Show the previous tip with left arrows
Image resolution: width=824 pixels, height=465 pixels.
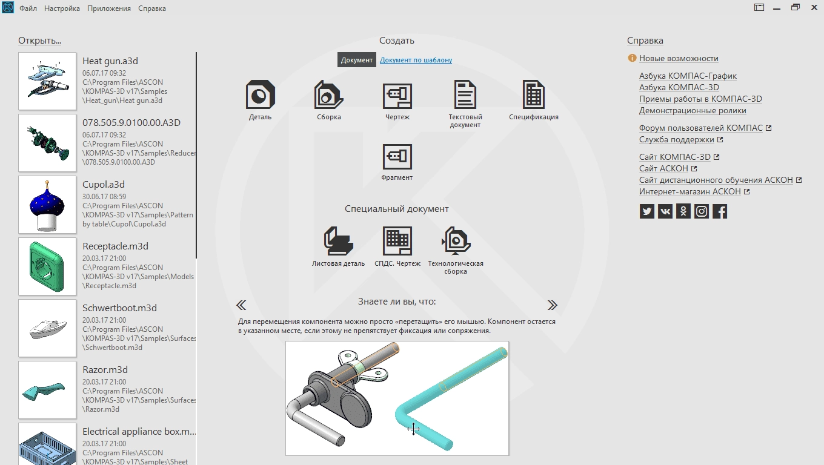pyautogui.click(x=241, y=305)
